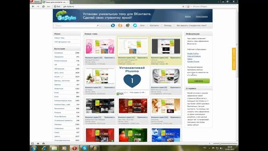Open the silver car theme thumbnail
Image resolution: width=268 pixels, height=151 pixels.
point(166,76)
